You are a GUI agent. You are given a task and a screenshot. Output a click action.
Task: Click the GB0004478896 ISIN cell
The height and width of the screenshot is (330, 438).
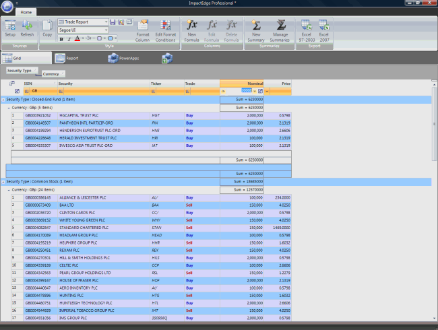point(40,296)
